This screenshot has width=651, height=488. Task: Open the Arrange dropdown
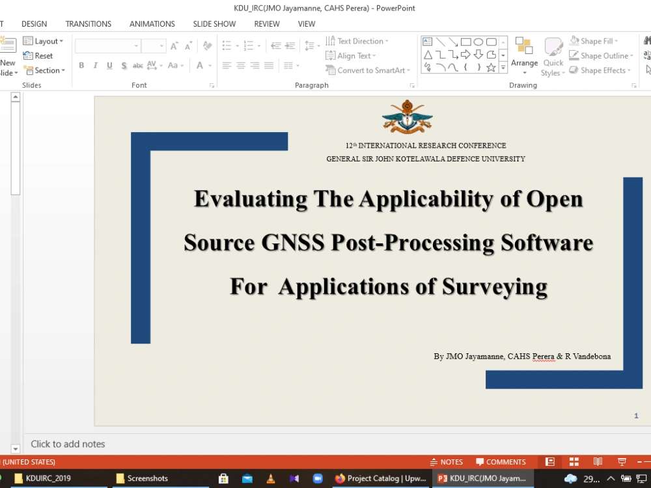coord(524,56)
